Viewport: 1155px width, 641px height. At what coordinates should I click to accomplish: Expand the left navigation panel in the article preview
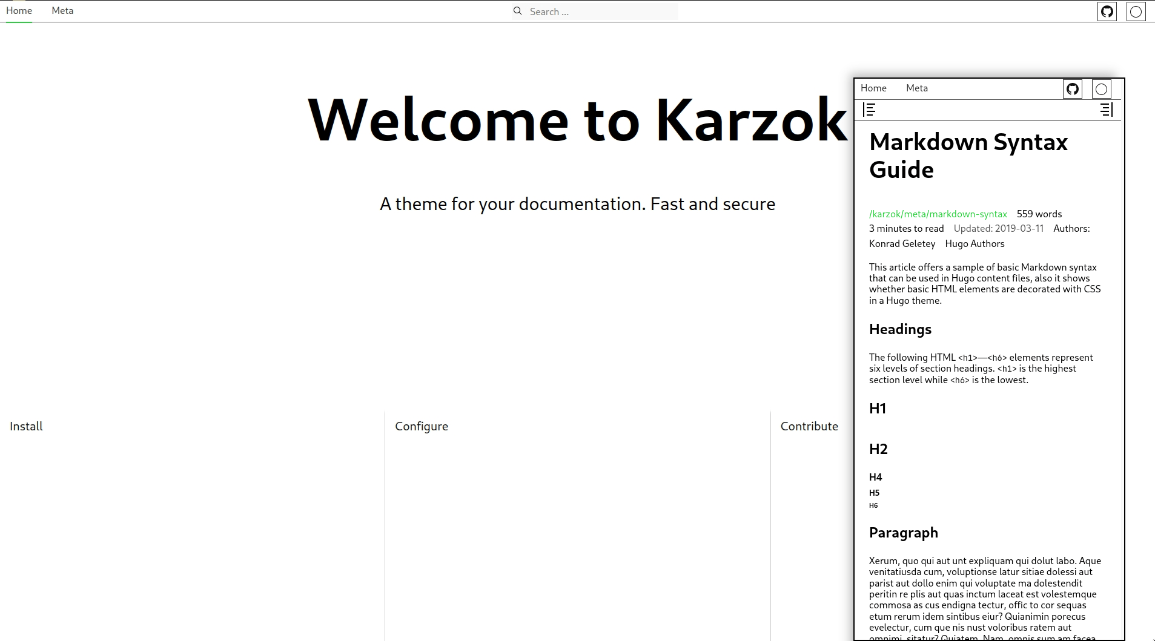[869, 110]
